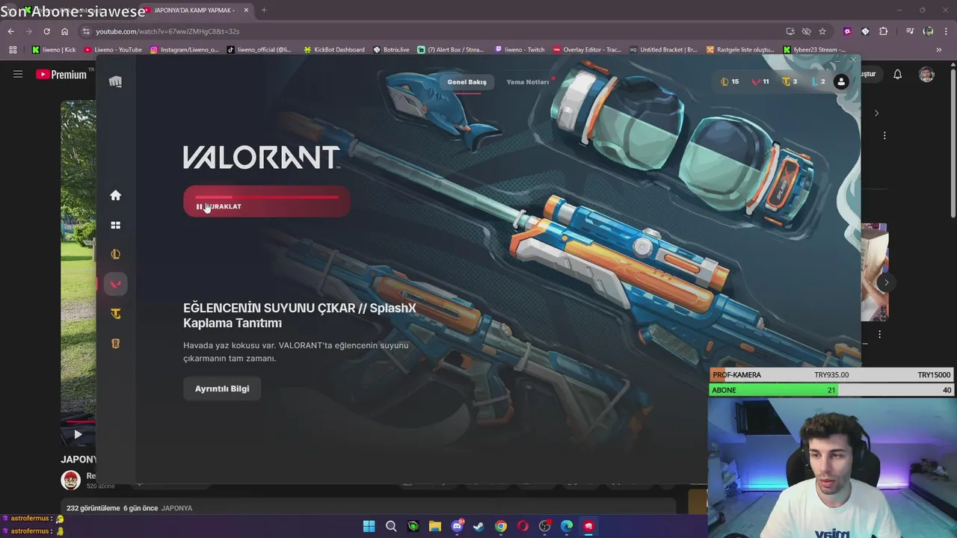Open Riot Client home via fist logo
Viewport: 957px width, 538px height.
coord(115,81)
